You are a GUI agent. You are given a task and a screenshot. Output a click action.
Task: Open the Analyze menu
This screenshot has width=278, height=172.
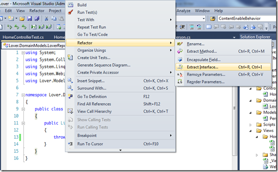tap(183, 11)
